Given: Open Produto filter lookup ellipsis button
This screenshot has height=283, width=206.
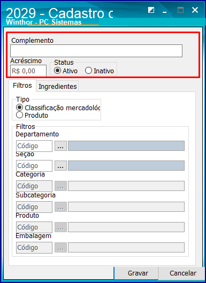Looking at the screenshot, I should pyautogui.click(x=60, y=227).
